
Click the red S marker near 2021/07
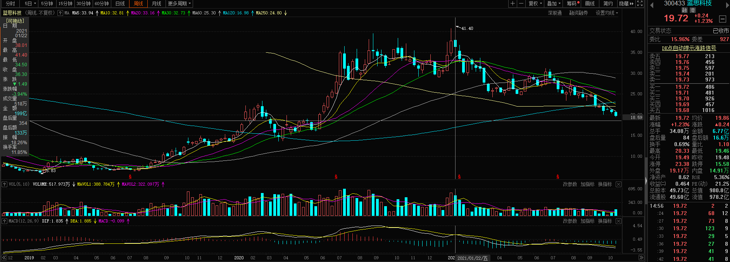557,177
